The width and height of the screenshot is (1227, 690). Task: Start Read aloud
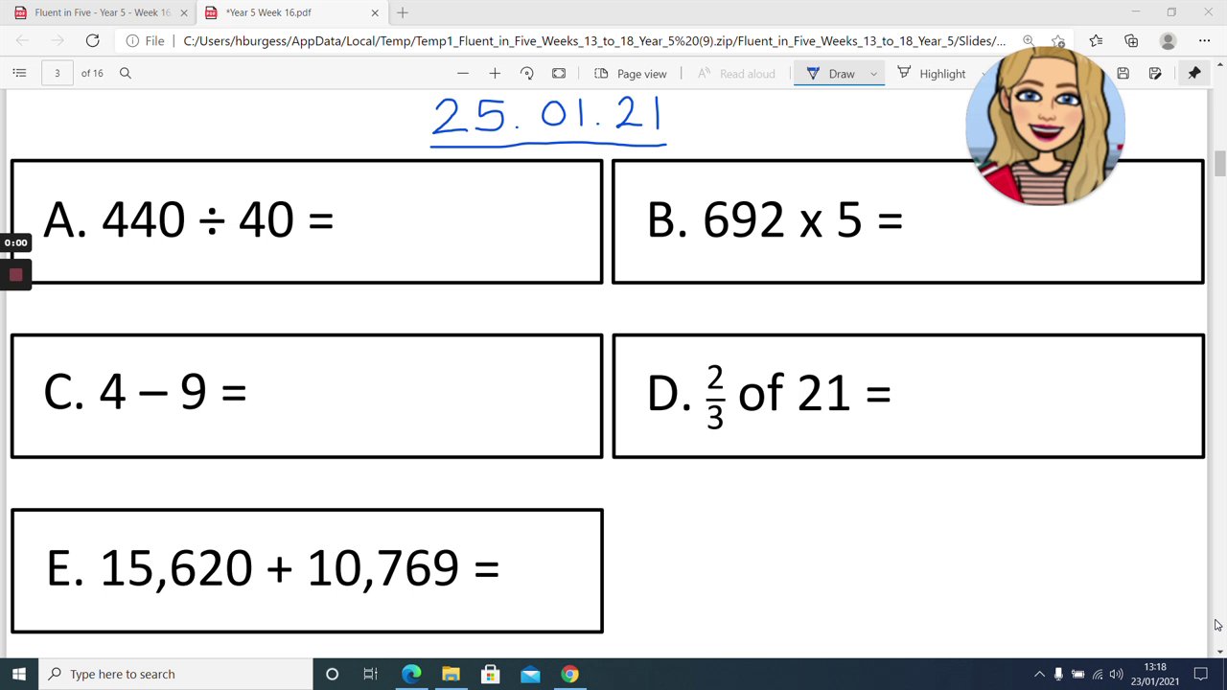[736, 73]
